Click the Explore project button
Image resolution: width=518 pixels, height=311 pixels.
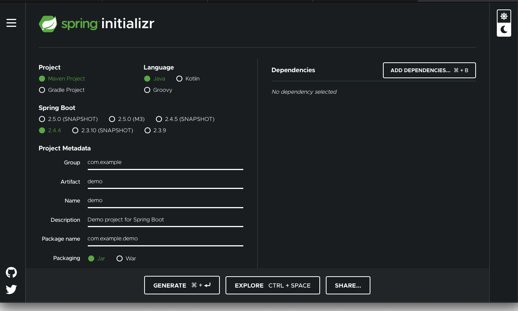pyautogui.click(x=273, y=285)
